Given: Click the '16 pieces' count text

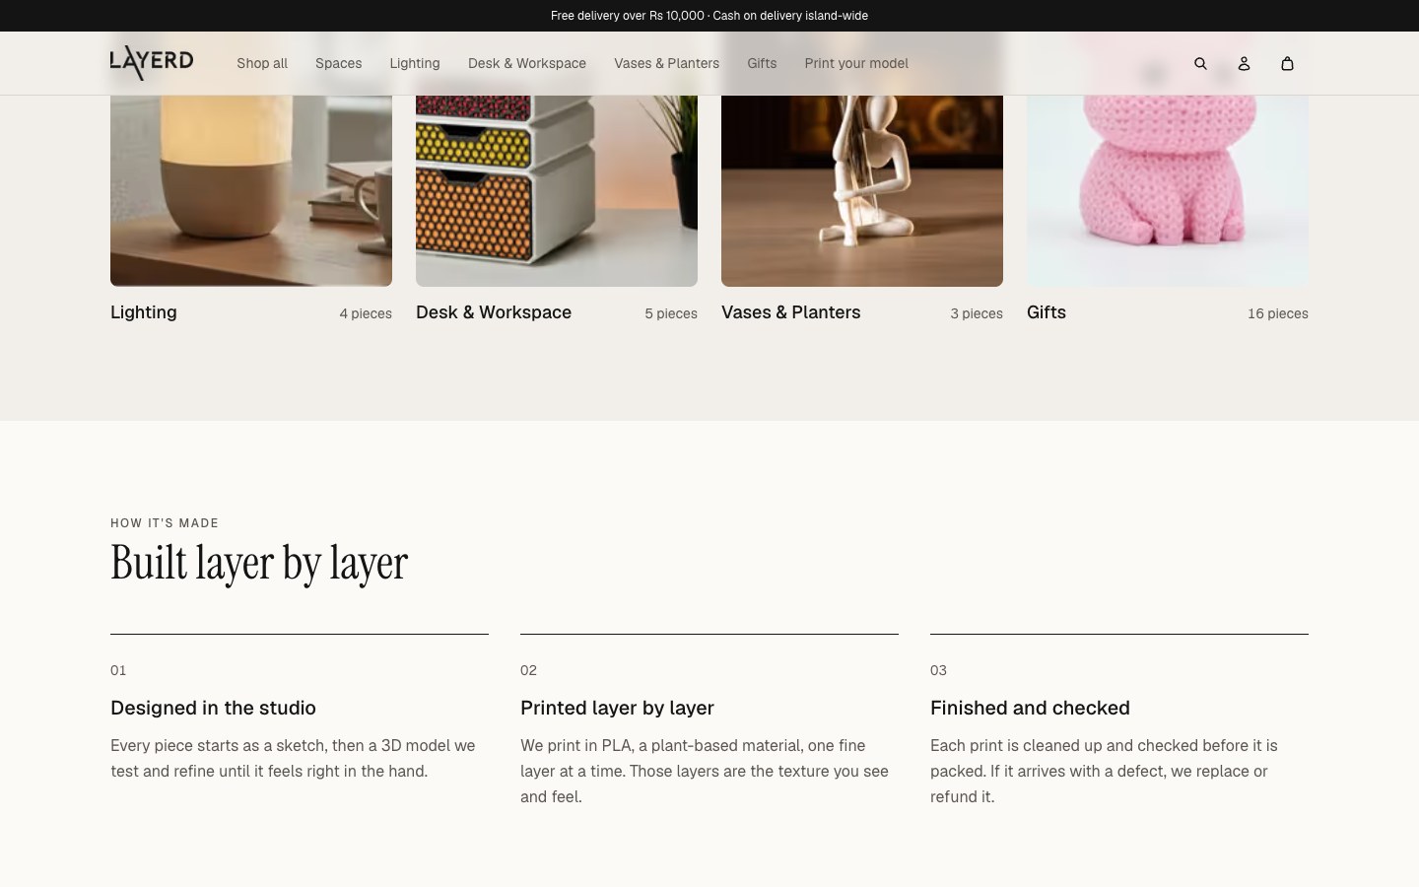Looking at the screenshot, I should click(1278, 313).
